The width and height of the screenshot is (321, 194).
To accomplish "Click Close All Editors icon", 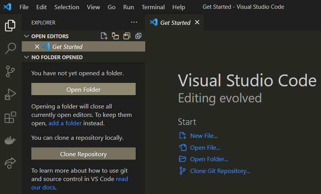I will 138,36.
